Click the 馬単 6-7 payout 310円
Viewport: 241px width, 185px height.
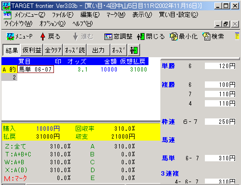pos(220,158)
